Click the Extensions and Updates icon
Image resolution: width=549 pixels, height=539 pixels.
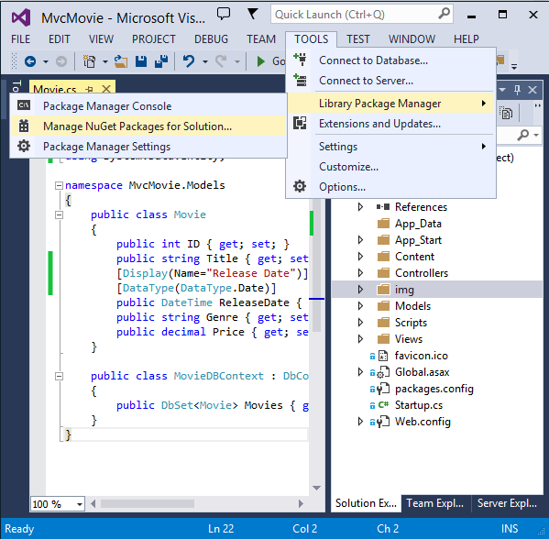pos(300,123)
